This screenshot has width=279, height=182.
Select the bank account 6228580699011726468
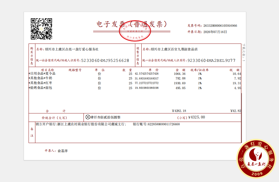[164, 124]
